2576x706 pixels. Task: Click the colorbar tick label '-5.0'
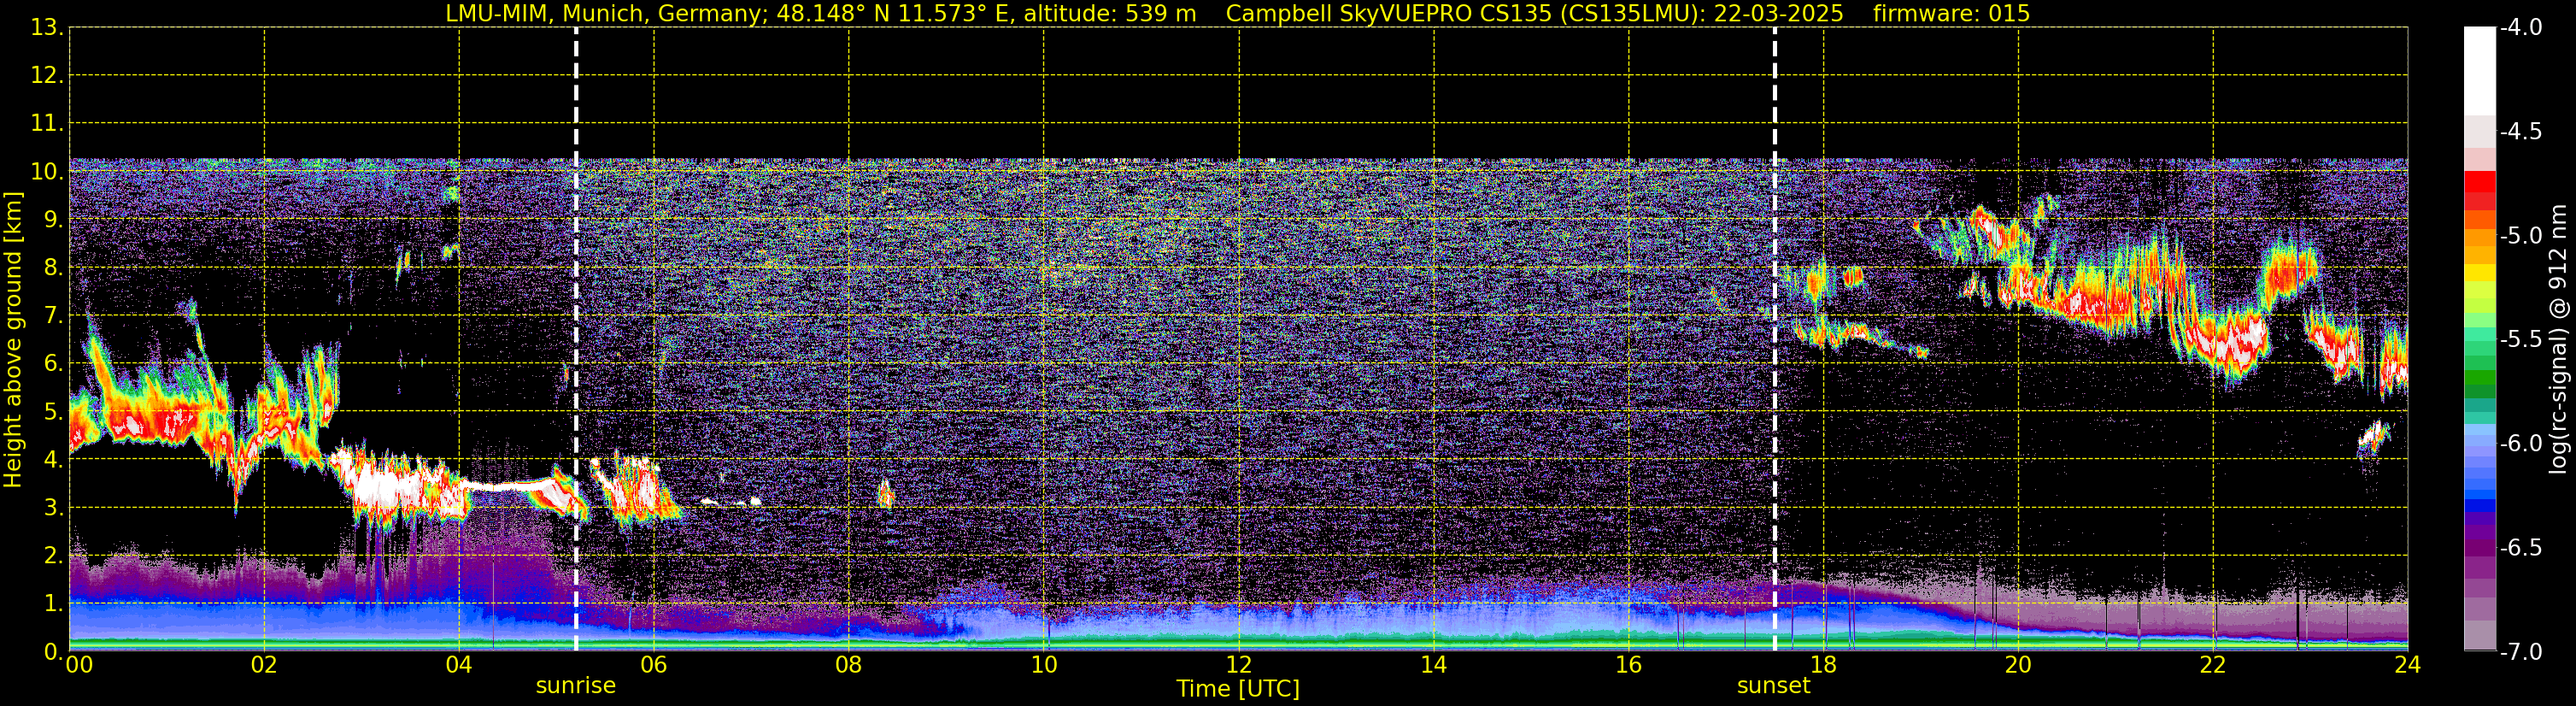point(2521,236)
